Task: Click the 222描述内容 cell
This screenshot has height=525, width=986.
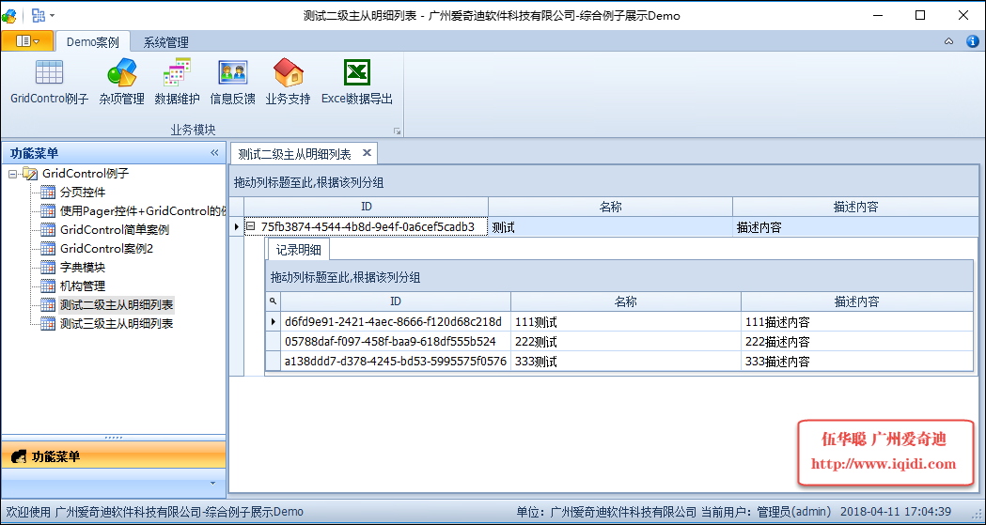Action: click(x=856, y=342)
